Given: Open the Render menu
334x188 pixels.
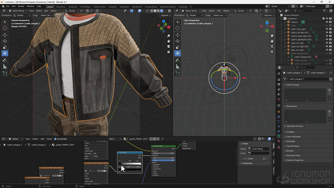Looking at the screenshot, I should pyautogui.click(x=21, y=6).
